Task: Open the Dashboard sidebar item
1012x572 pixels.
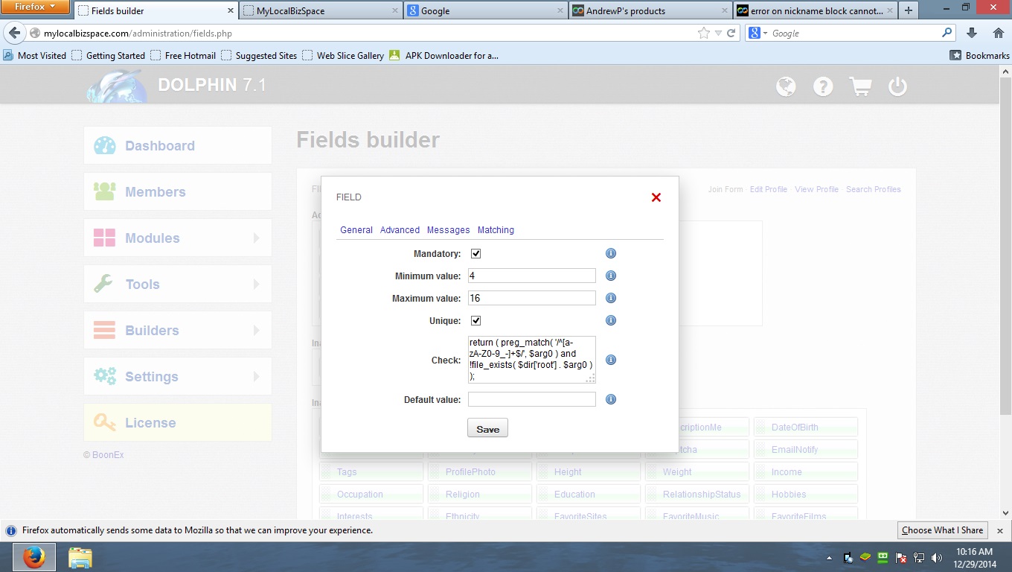Action: pyautogui.click(x=177, y=146)
